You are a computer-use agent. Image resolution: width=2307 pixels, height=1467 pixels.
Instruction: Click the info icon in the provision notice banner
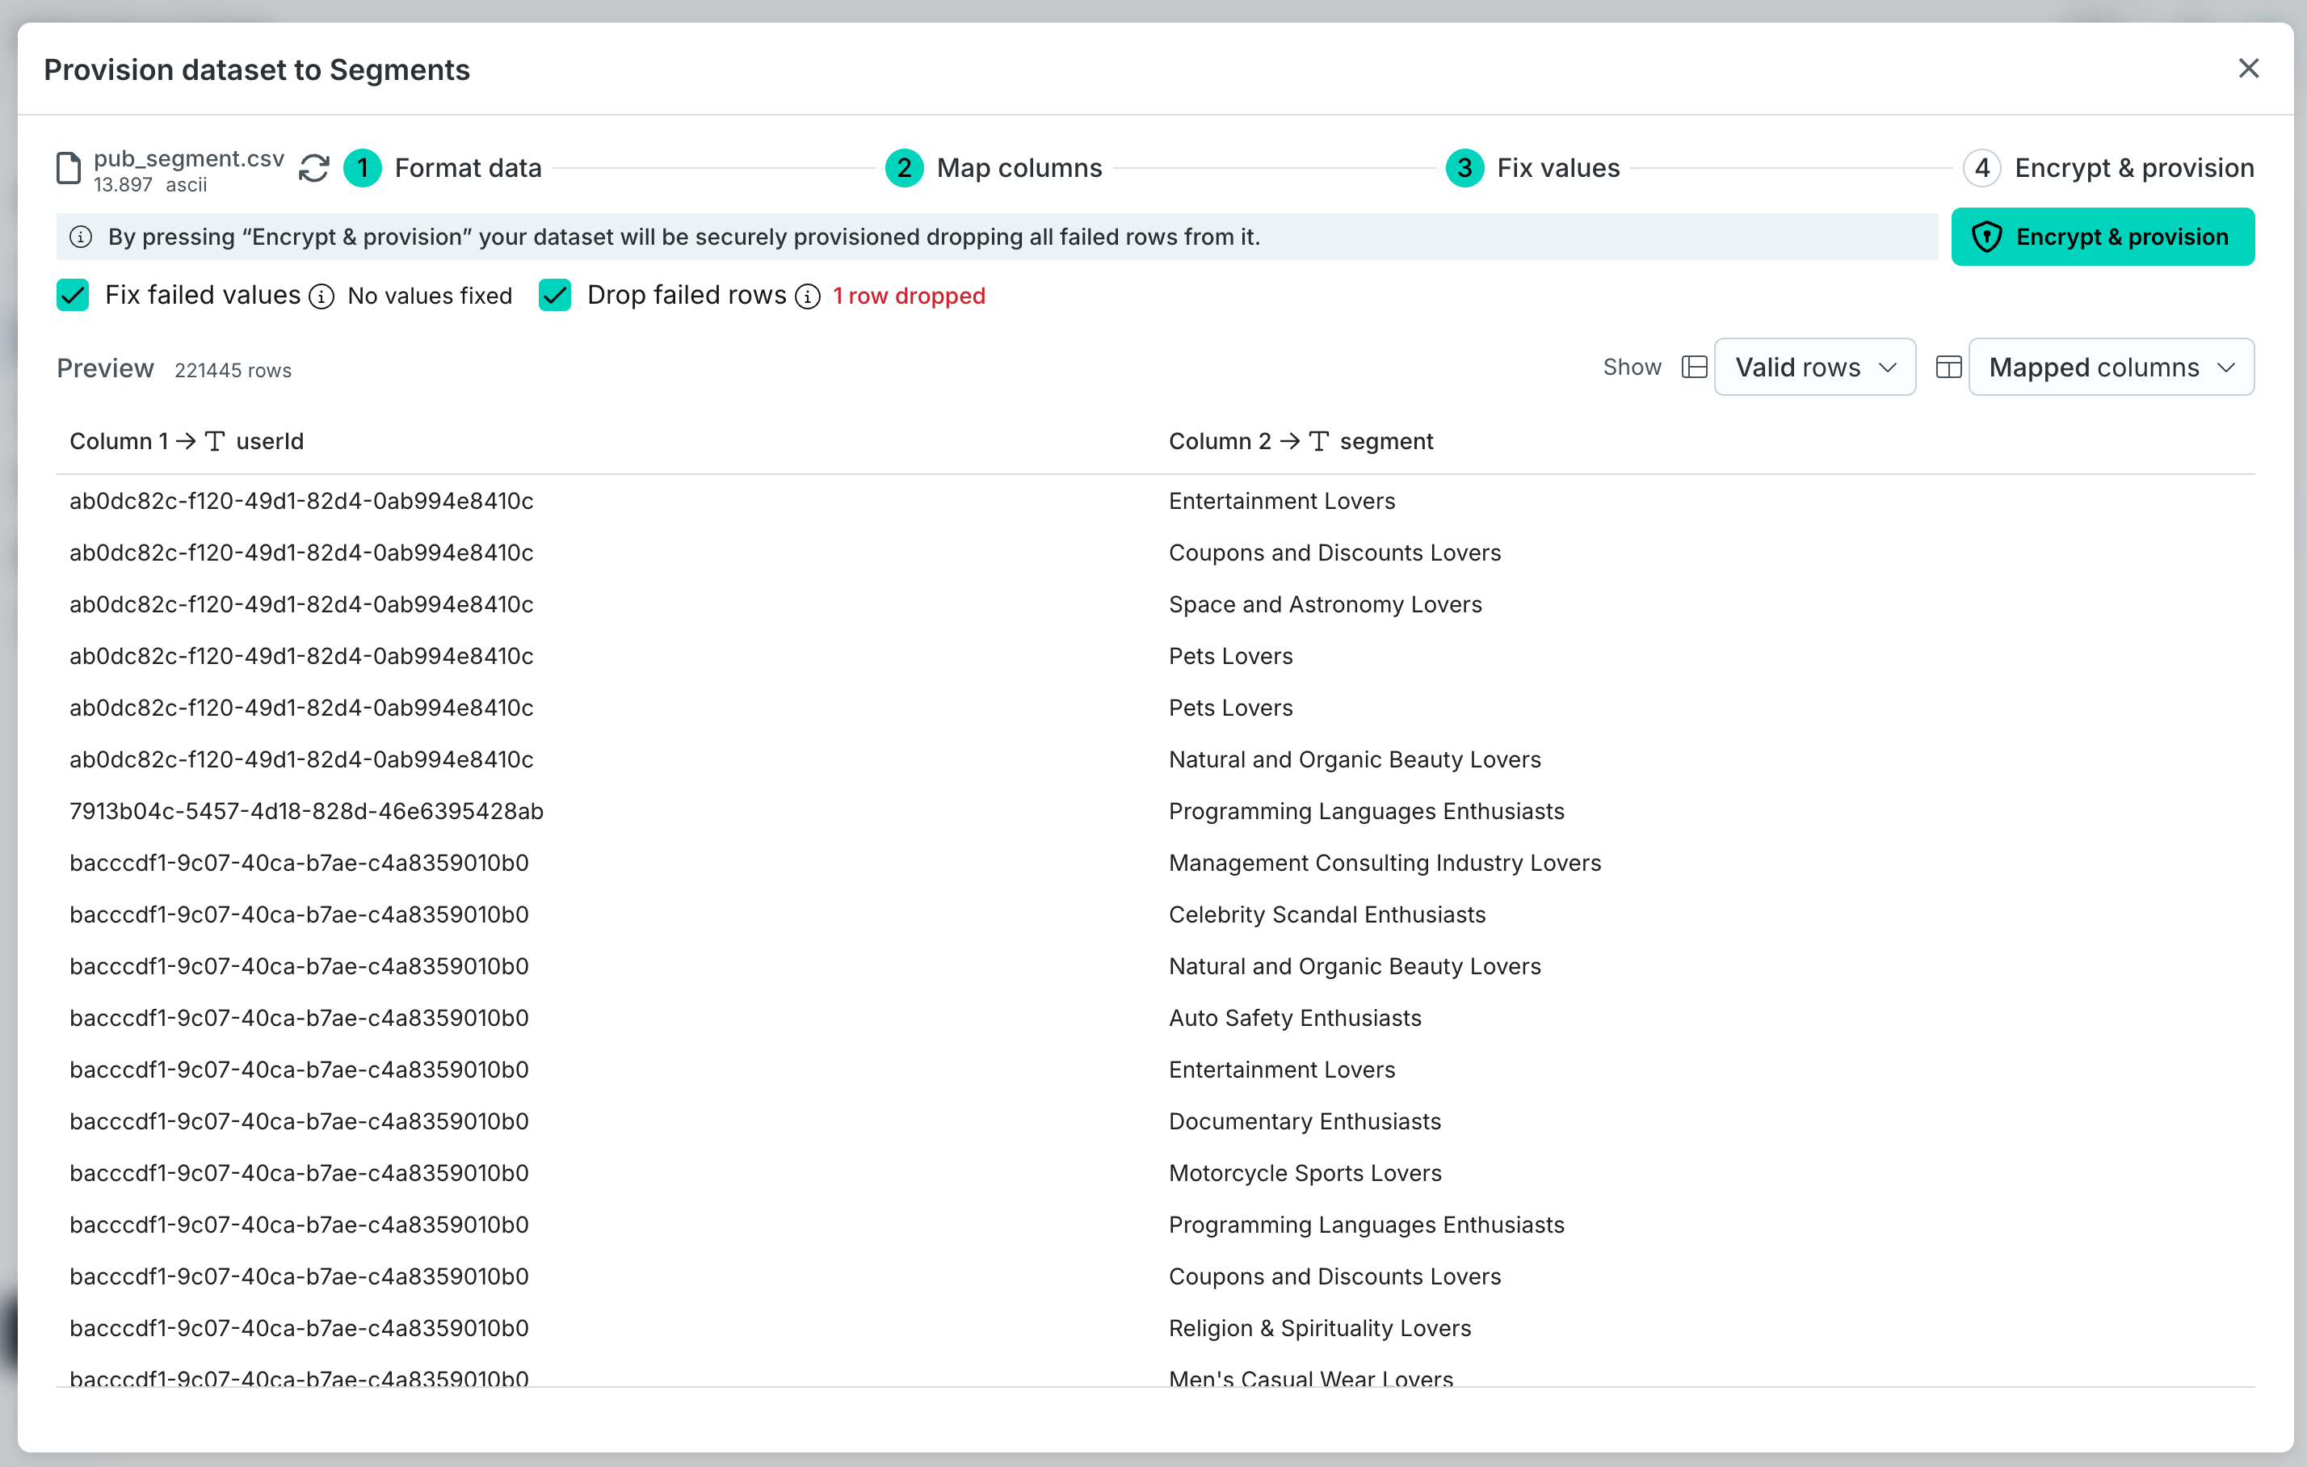[x=82, y=237]
